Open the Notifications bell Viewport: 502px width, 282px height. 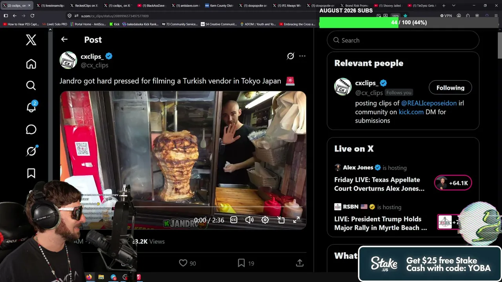(31, 107)
